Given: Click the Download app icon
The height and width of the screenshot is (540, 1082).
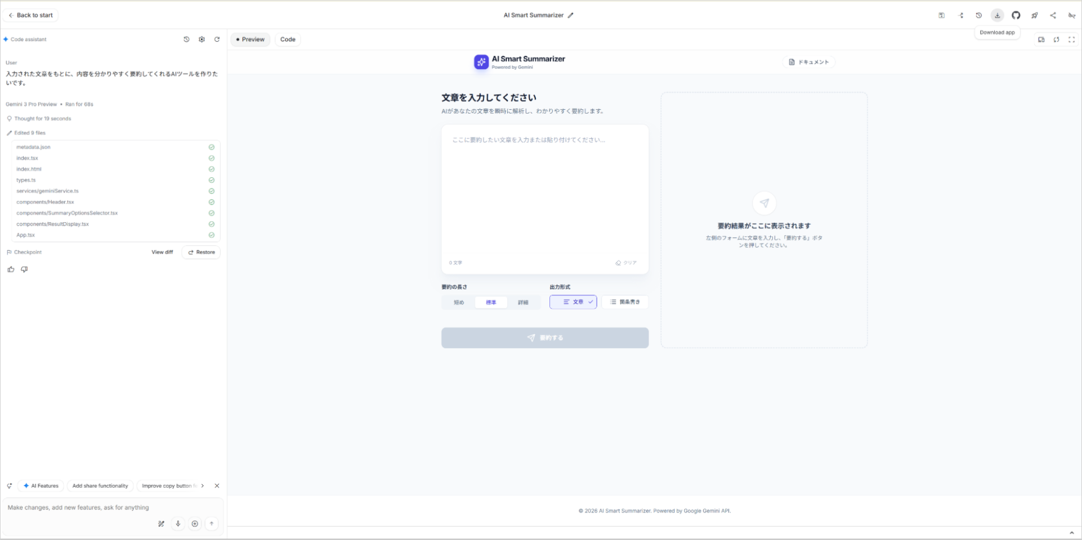Looking at the screenshot, I should point(997,15).
